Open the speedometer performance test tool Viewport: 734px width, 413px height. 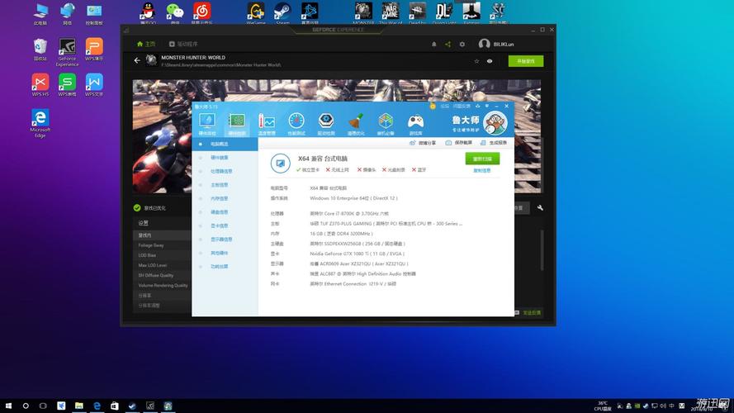coord(296,124)
